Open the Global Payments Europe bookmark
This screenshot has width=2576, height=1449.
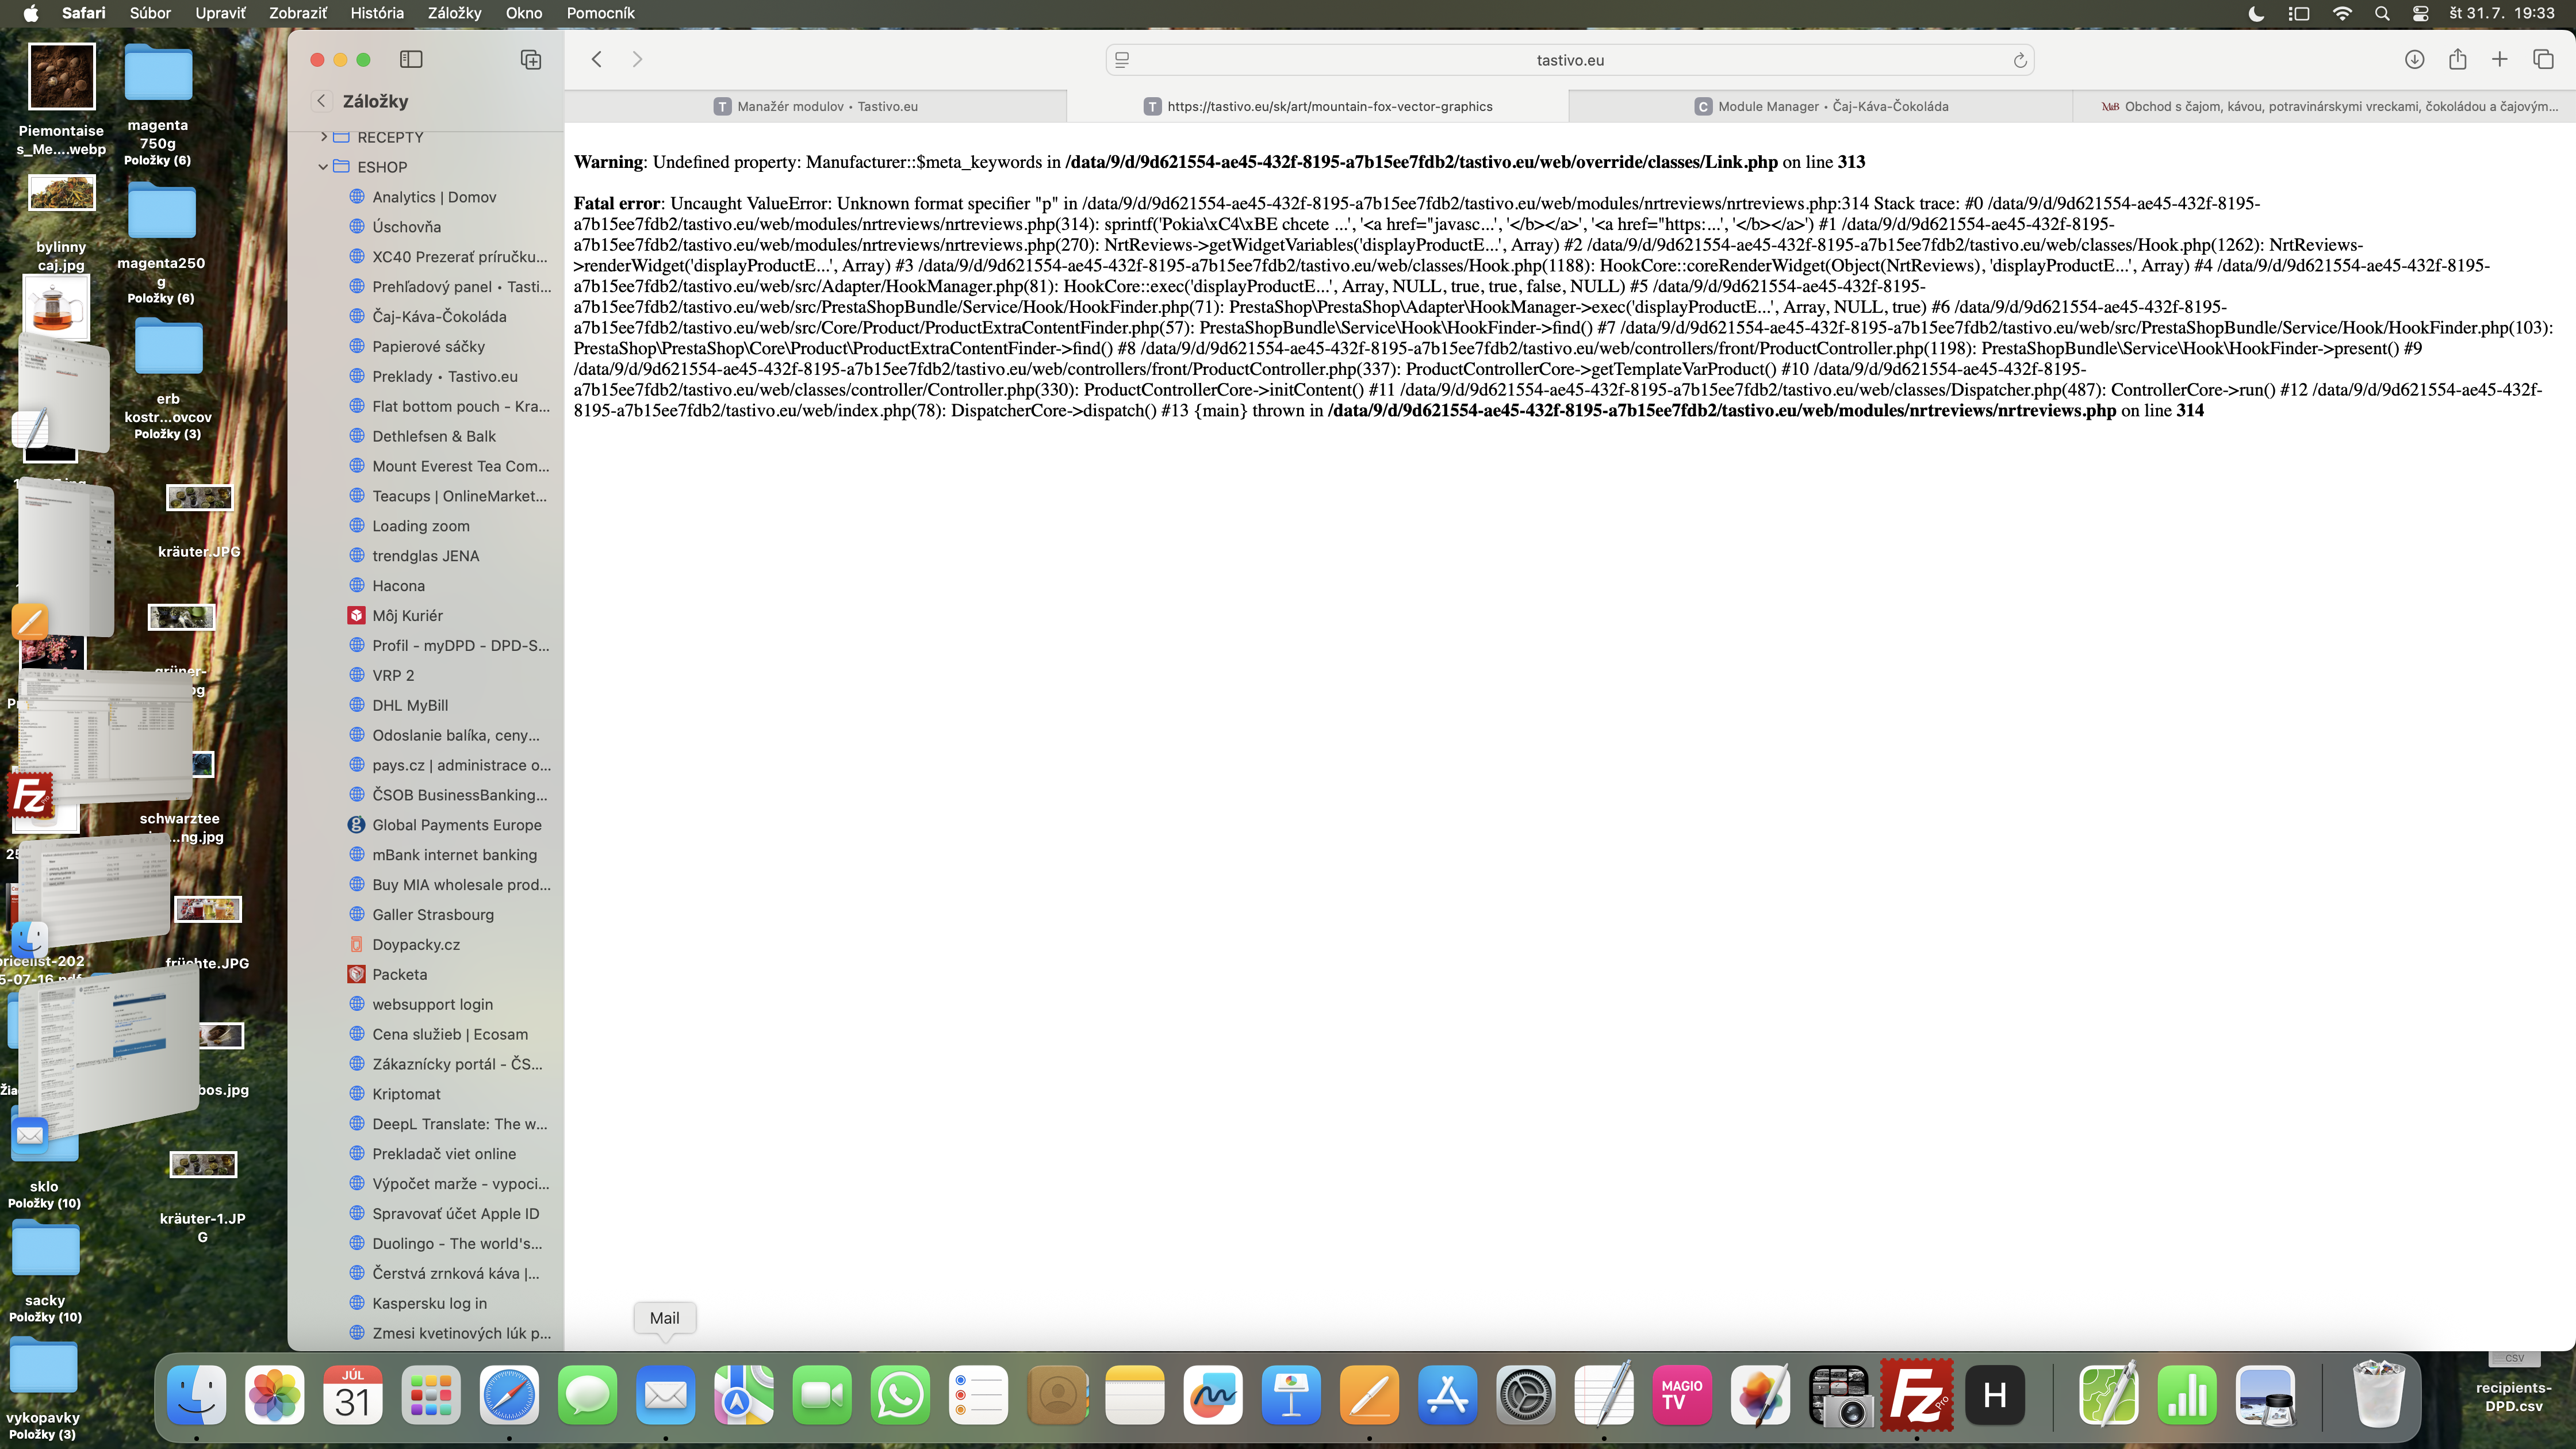457,825
